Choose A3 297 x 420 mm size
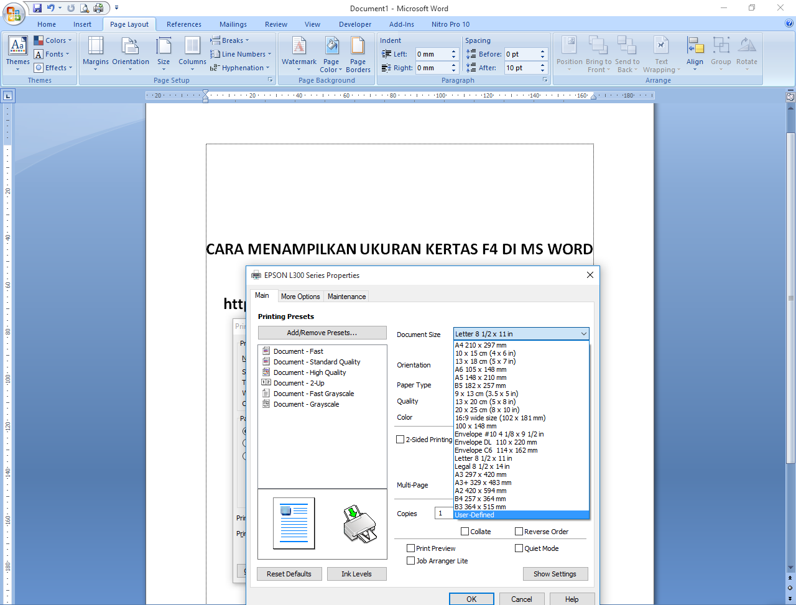This screenshot has width=796, height=605. [521, 474]
